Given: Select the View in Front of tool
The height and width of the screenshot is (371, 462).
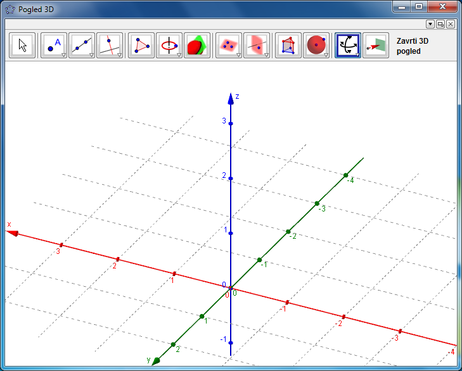Looking at the screenshot, I should (x=376, y=46).
